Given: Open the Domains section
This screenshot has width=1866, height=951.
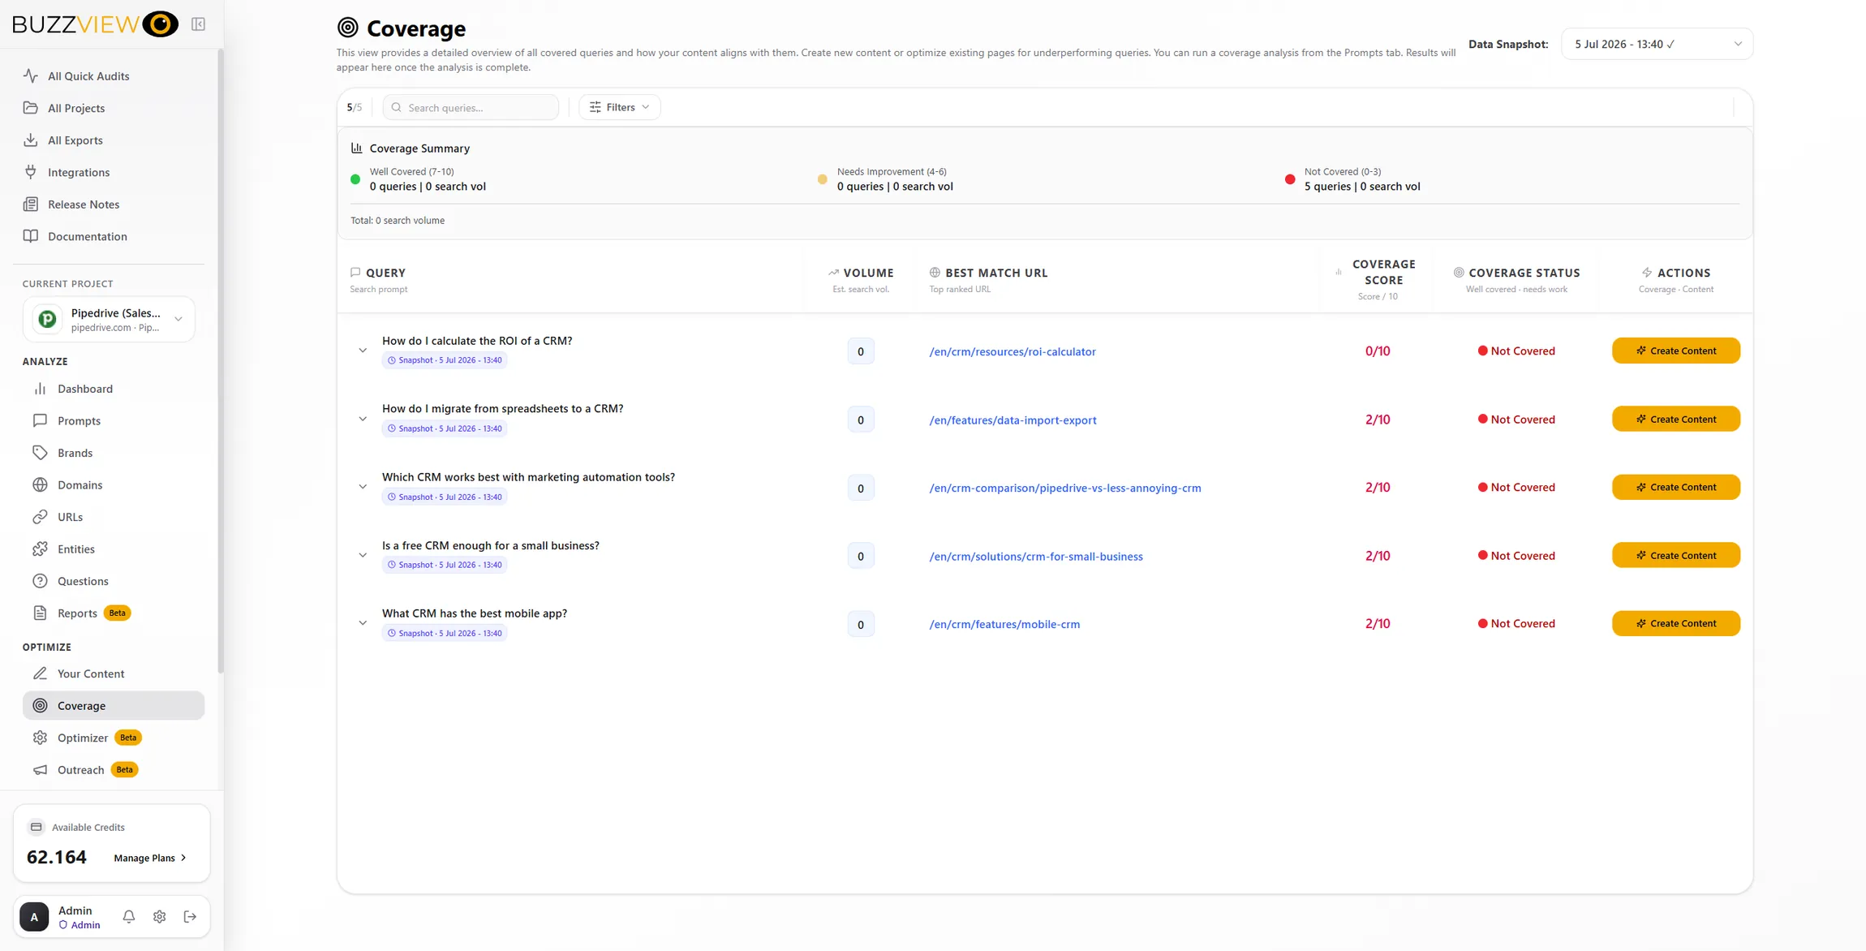Looking at the screenshot, I should click(x=114, y=484).
